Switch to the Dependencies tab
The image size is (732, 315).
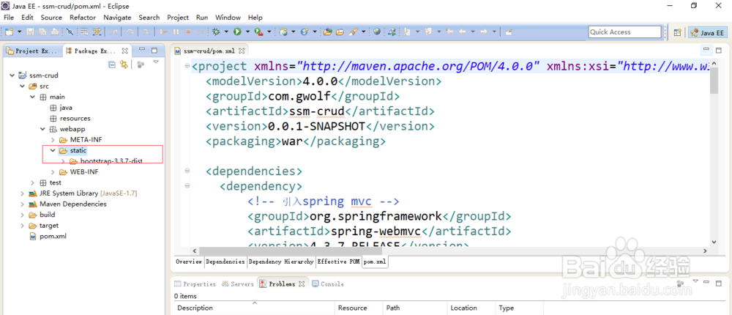click(x=225, y=262)
